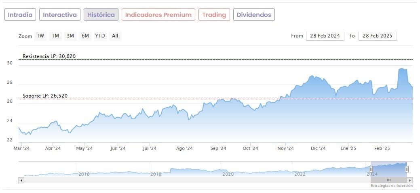Open the Interactiva chart tab
This screenshot has width=420, height=193.
pos(60,15)
